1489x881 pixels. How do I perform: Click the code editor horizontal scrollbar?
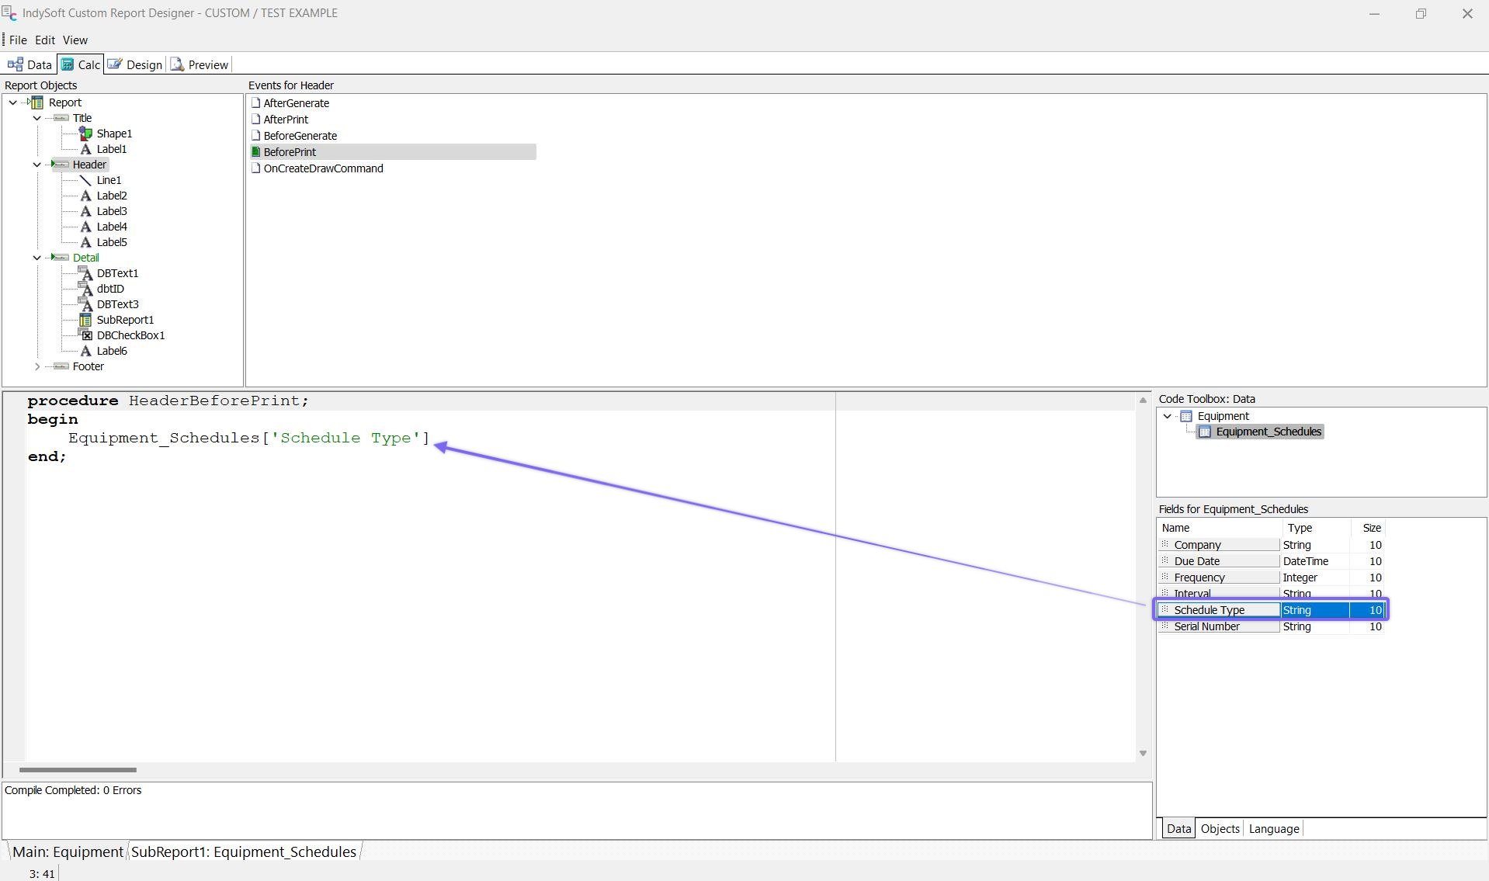(78, 770)
